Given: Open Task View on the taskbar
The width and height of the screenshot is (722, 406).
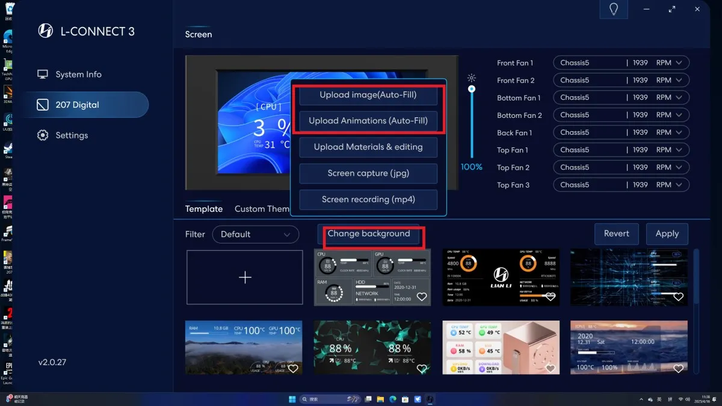Looking at the screenshot, I should click(x=368, y=399).
